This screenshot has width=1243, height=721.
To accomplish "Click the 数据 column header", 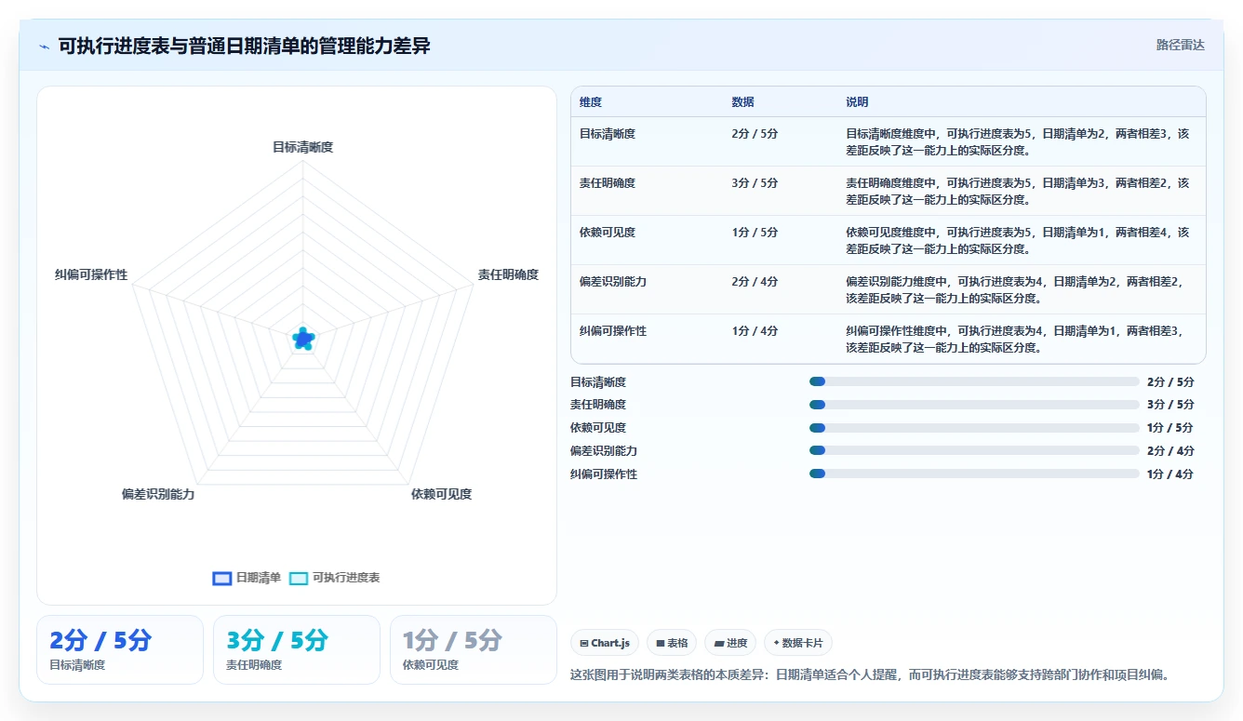I will (743, 102).
